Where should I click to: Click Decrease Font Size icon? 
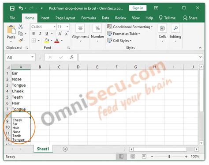[x=67, y=34]
